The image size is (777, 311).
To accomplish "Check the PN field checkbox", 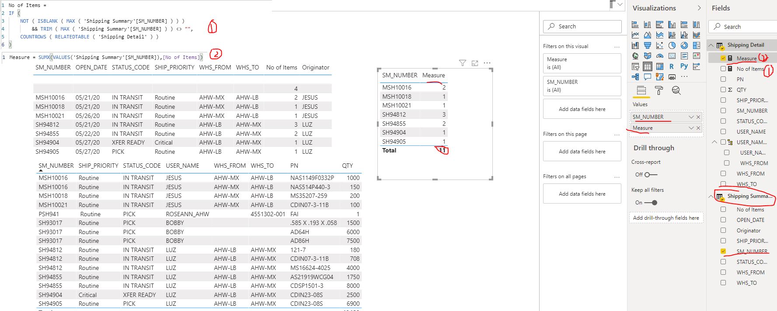I will pyautogui.click(x=723, y=79).
